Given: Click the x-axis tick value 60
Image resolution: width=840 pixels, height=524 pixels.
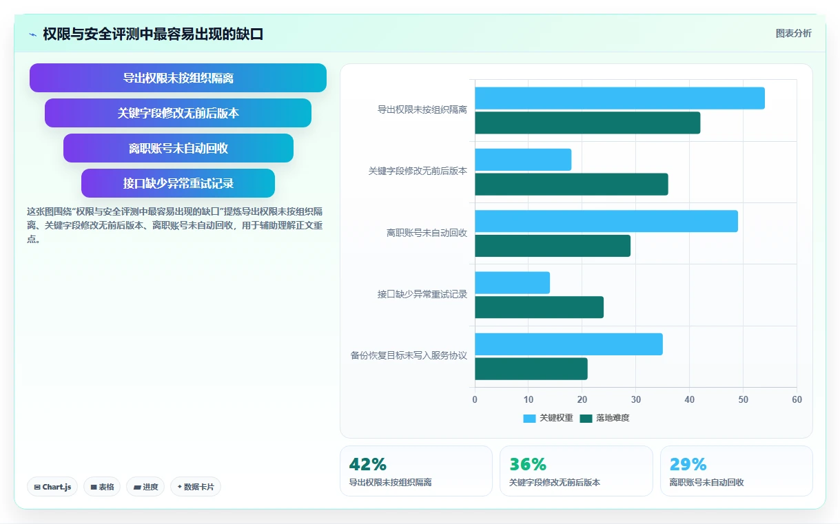Looking at the screenshot, I should coord(797,400).
